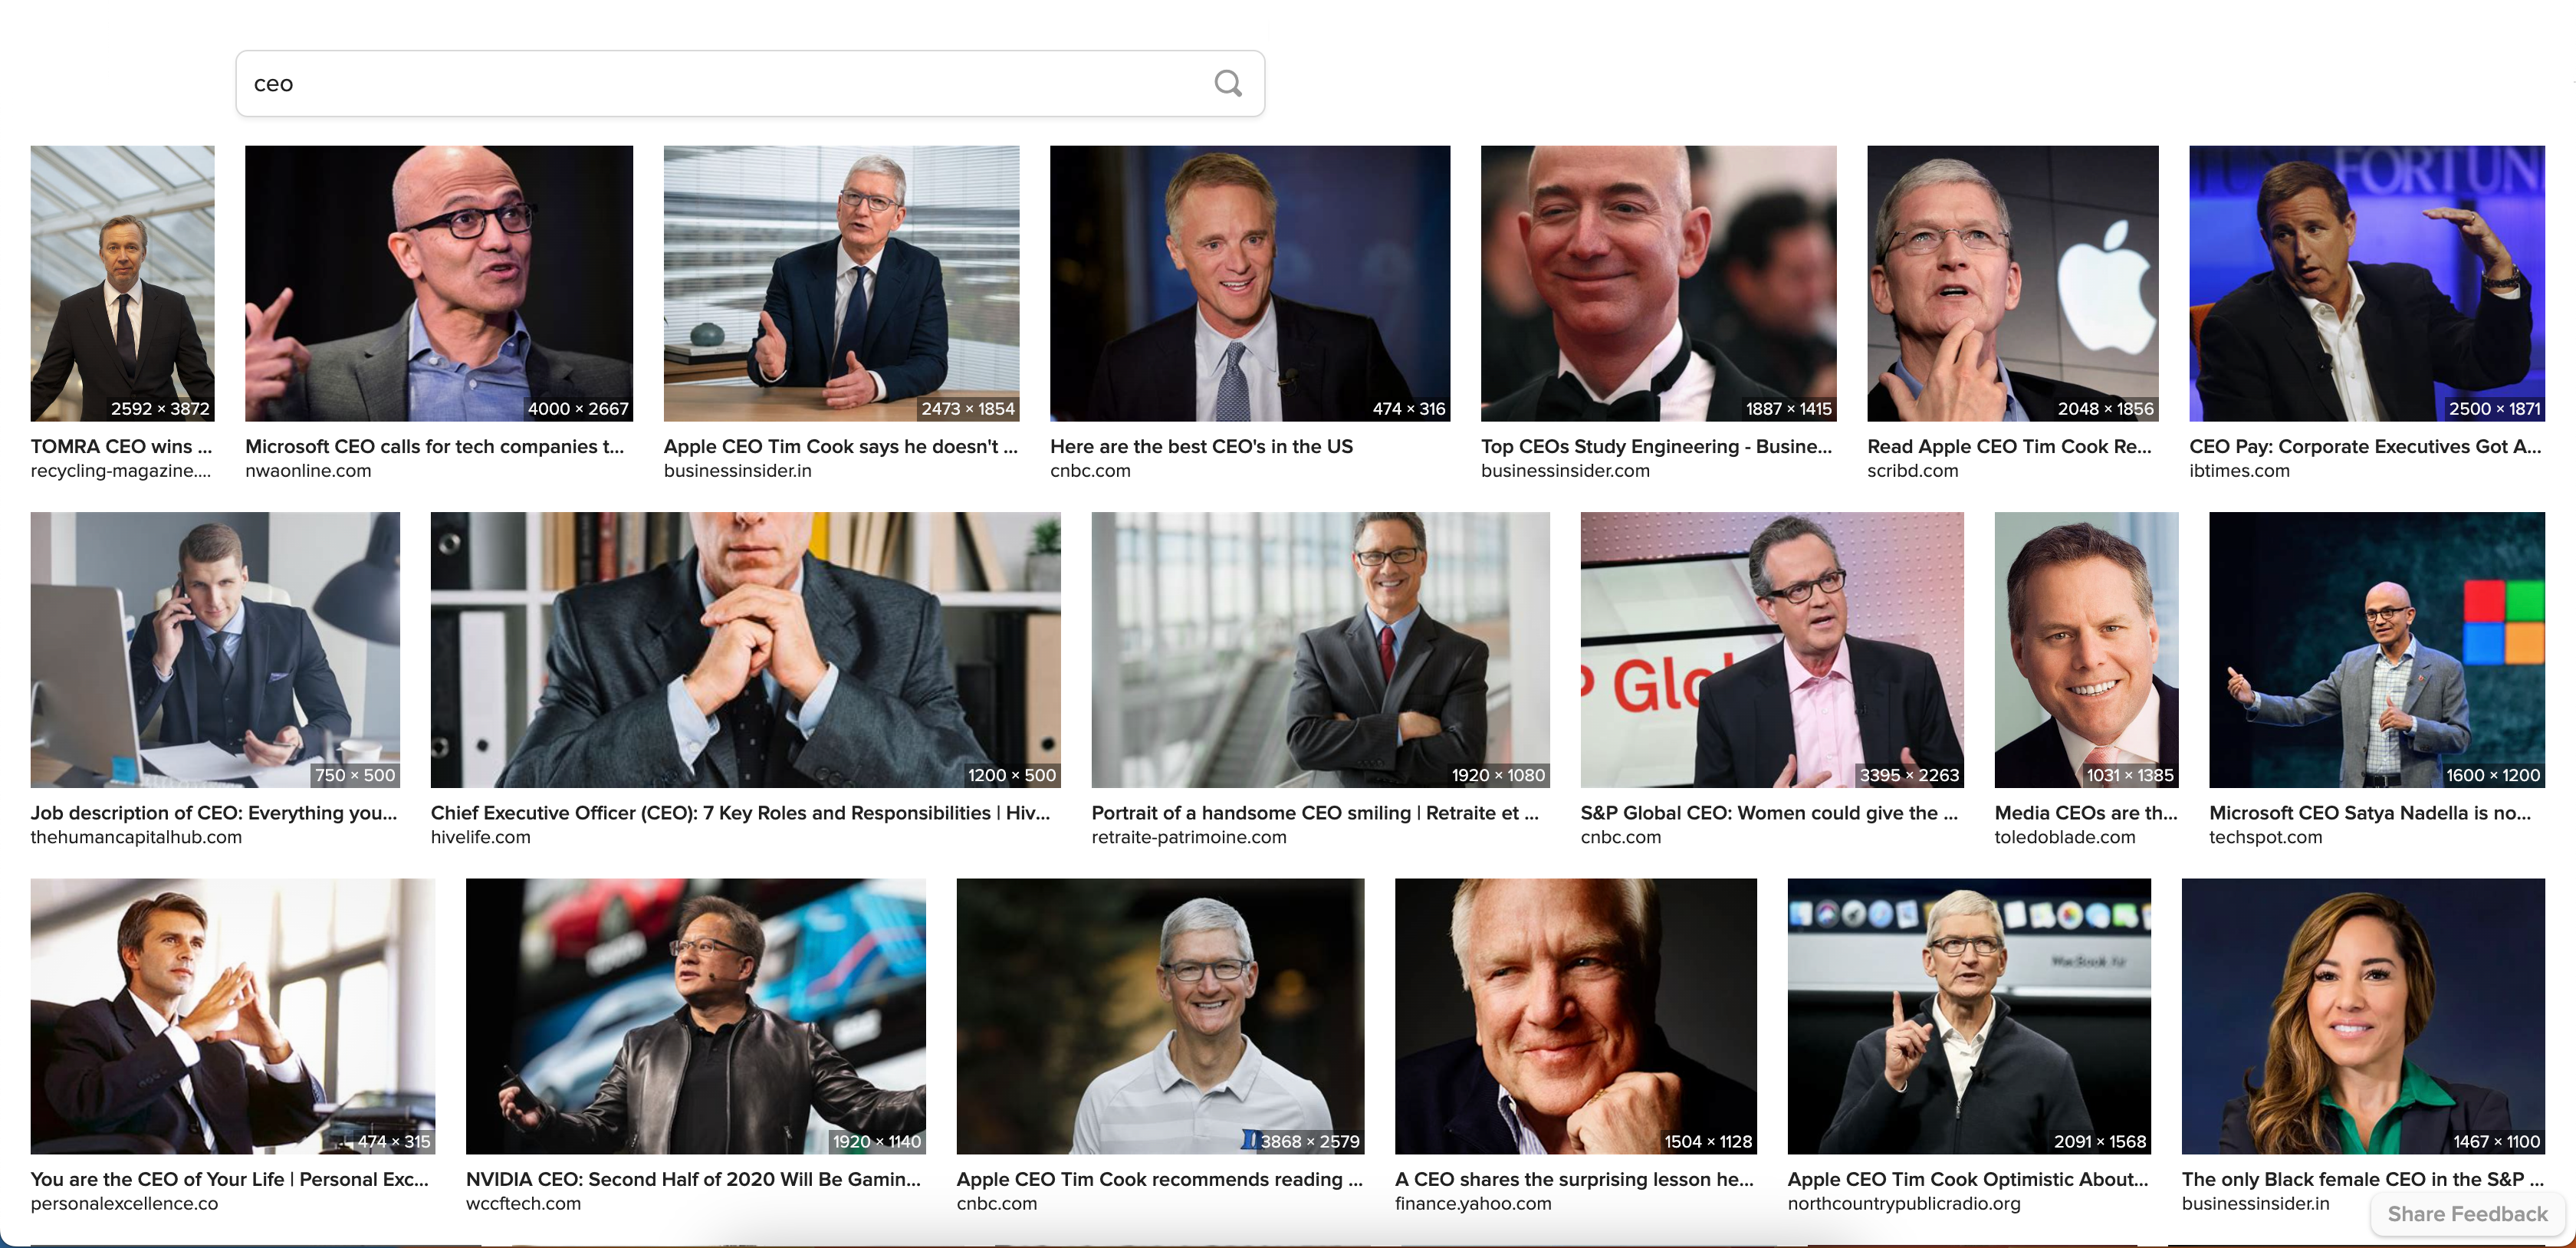Click the northcountrypublicradio.org source text
The width and height of the screenshot is (2576, 1248).
pyautogui.click(x=1903, y=1203)
